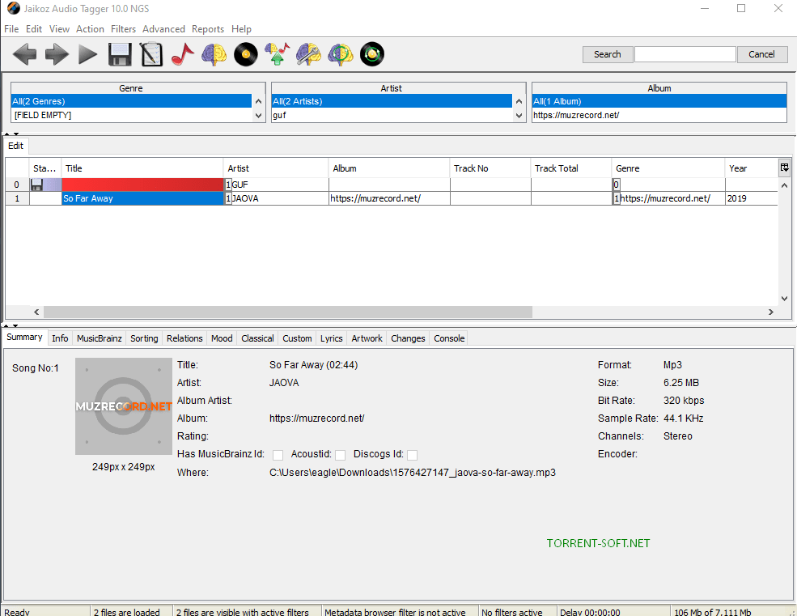This screenshot has width=797, height=616.
Task: Click the Search button
Action: 608,54
